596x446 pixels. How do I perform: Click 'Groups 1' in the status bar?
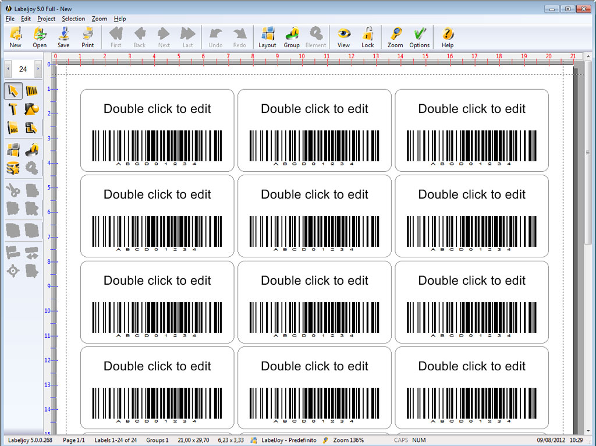coord(157,440)
